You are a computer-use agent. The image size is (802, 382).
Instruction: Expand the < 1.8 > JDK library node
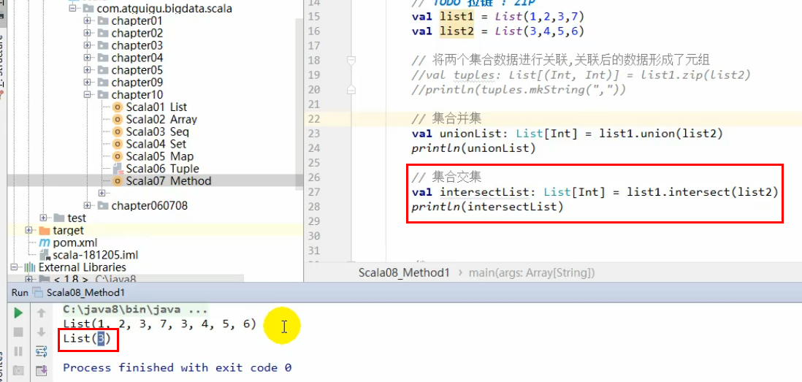[x=28, y=279]
